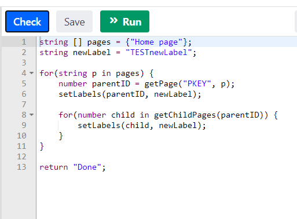
Task: Collapse the for loop at line 4
Action: coord(31,74)
